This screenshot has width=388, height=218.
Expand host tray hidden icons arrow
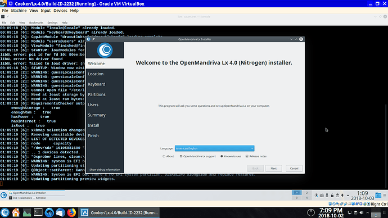click(367, 212)
